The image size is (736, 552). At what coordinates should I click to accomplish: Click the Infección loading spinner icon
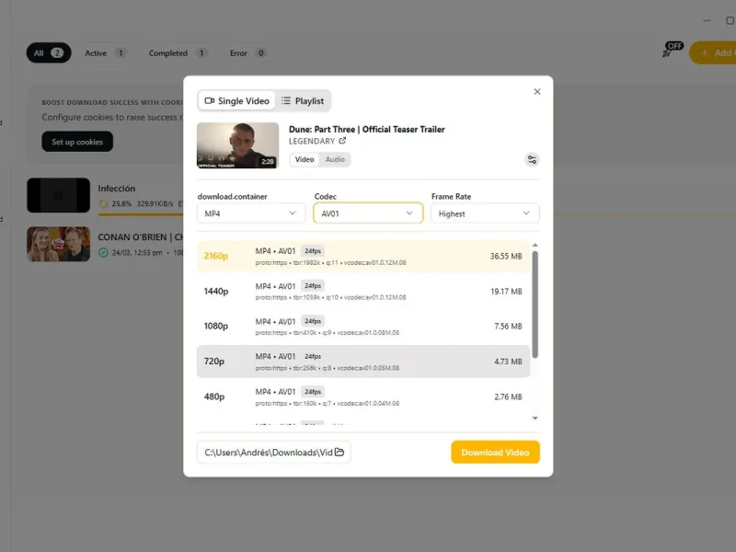click(103, 203)
